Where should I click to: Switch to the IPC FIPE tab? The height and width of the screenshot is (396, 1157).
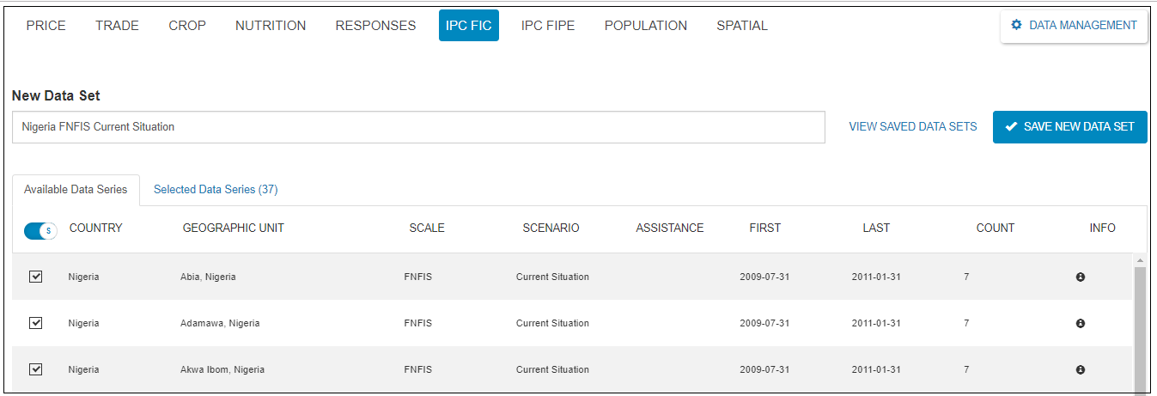[x=548, y=26]
